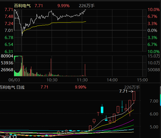Click the 百利电气 日线 daily chart title
The image size is (161, 138).
(12, 87)
